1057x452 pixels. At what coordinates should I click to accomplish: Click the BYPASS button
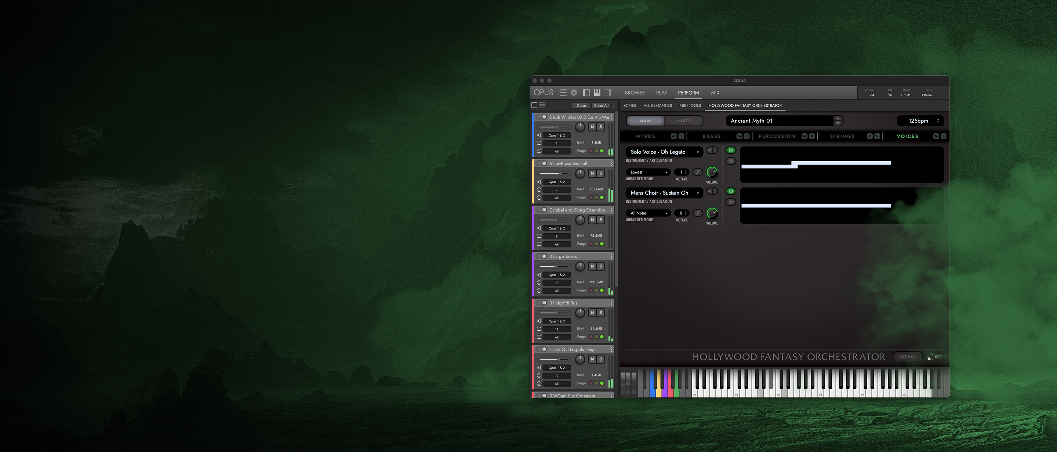[x=907, y=357]
